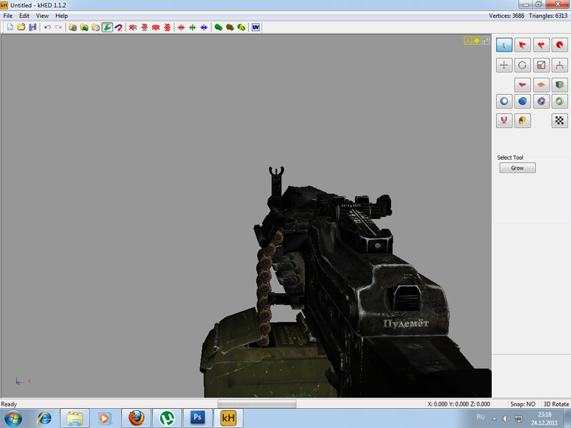The height and width of the screenshot is (428, 571).
Task: Open the UV editor
Action: (256, 27)
